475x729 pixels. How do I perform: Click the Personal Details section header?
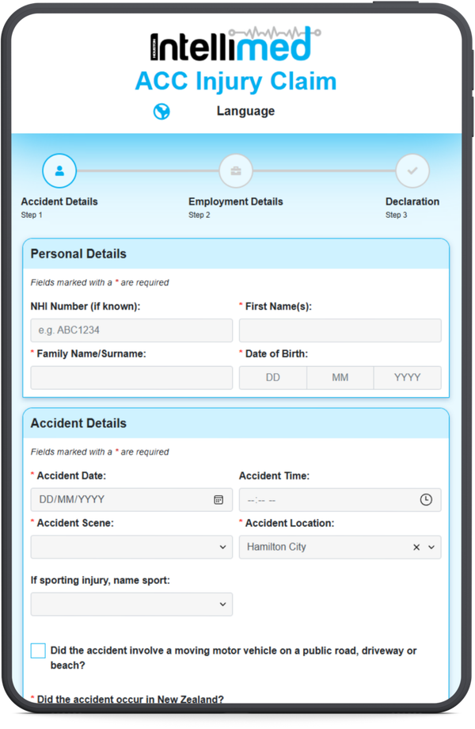236,254
